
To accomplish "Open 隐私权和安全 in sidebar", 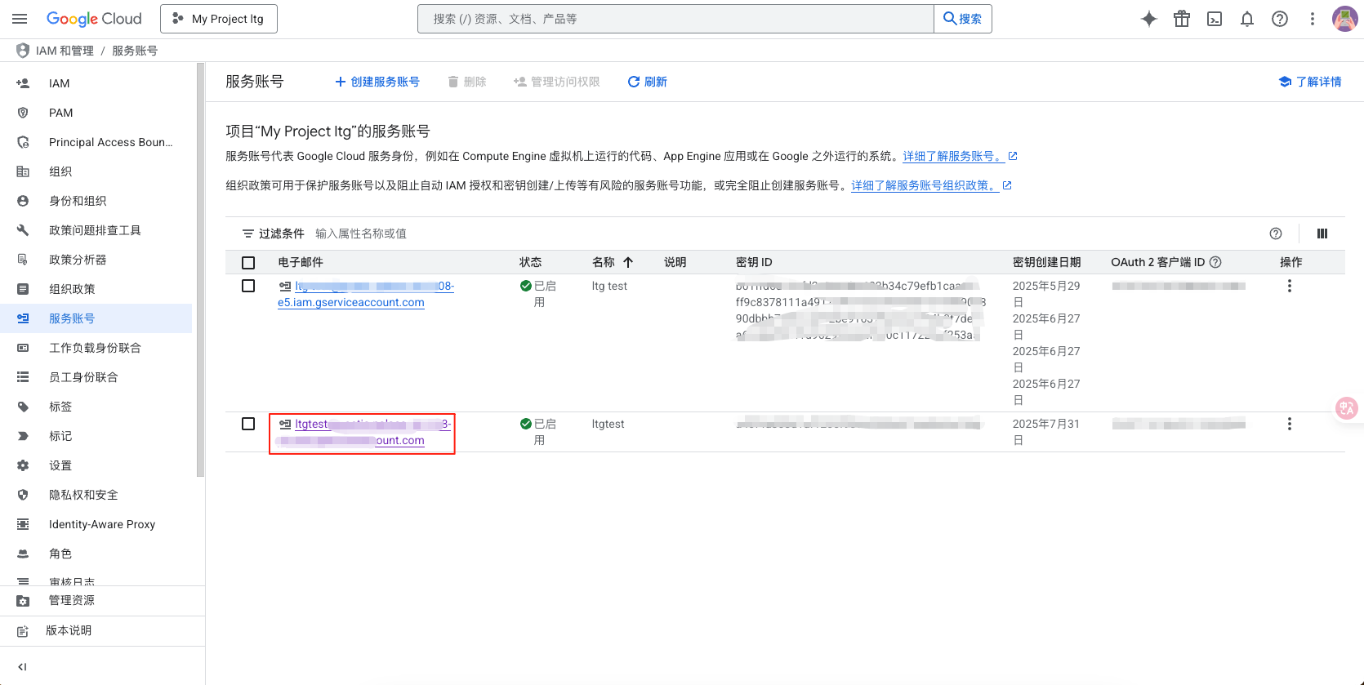I will (96, 495).
